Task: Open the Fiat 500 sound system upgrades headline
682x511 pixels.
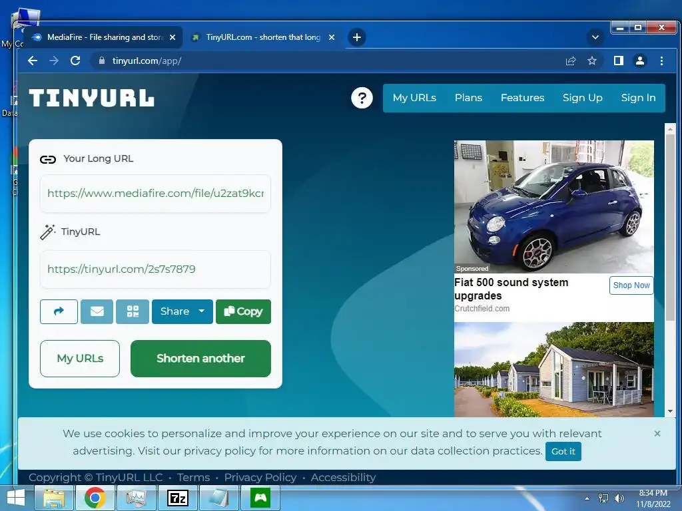Action: click(x=511, y=289)
